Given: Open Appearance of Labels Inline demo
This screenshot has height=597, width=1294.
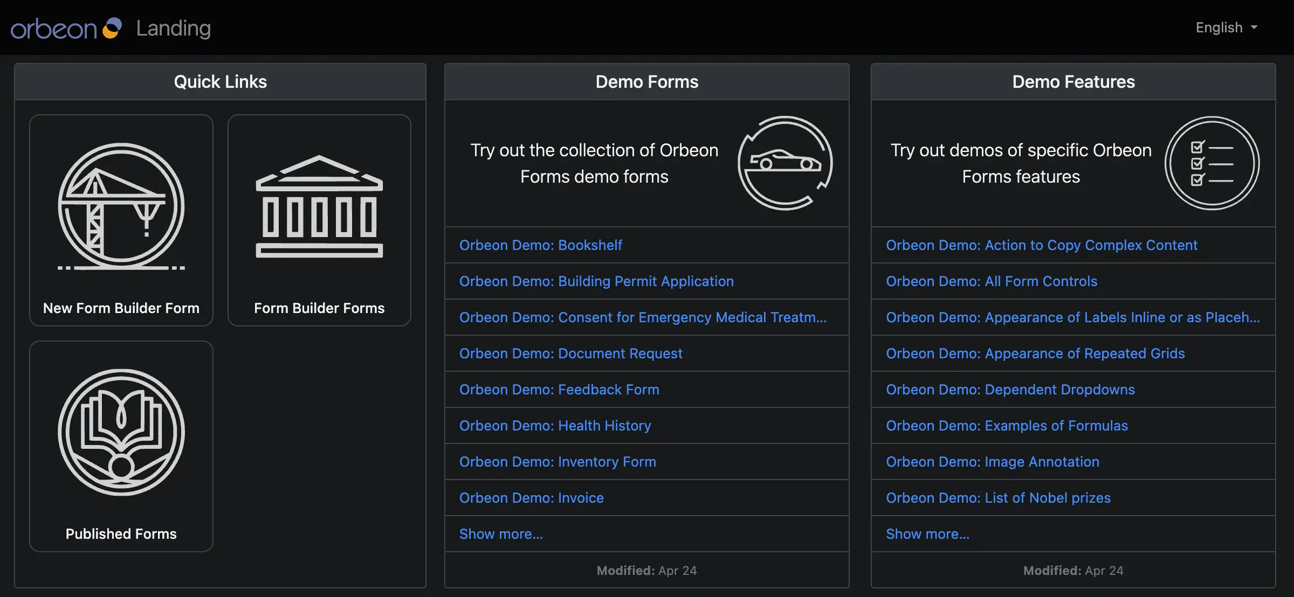Looking at the screenshot, I should [1073, 317].
